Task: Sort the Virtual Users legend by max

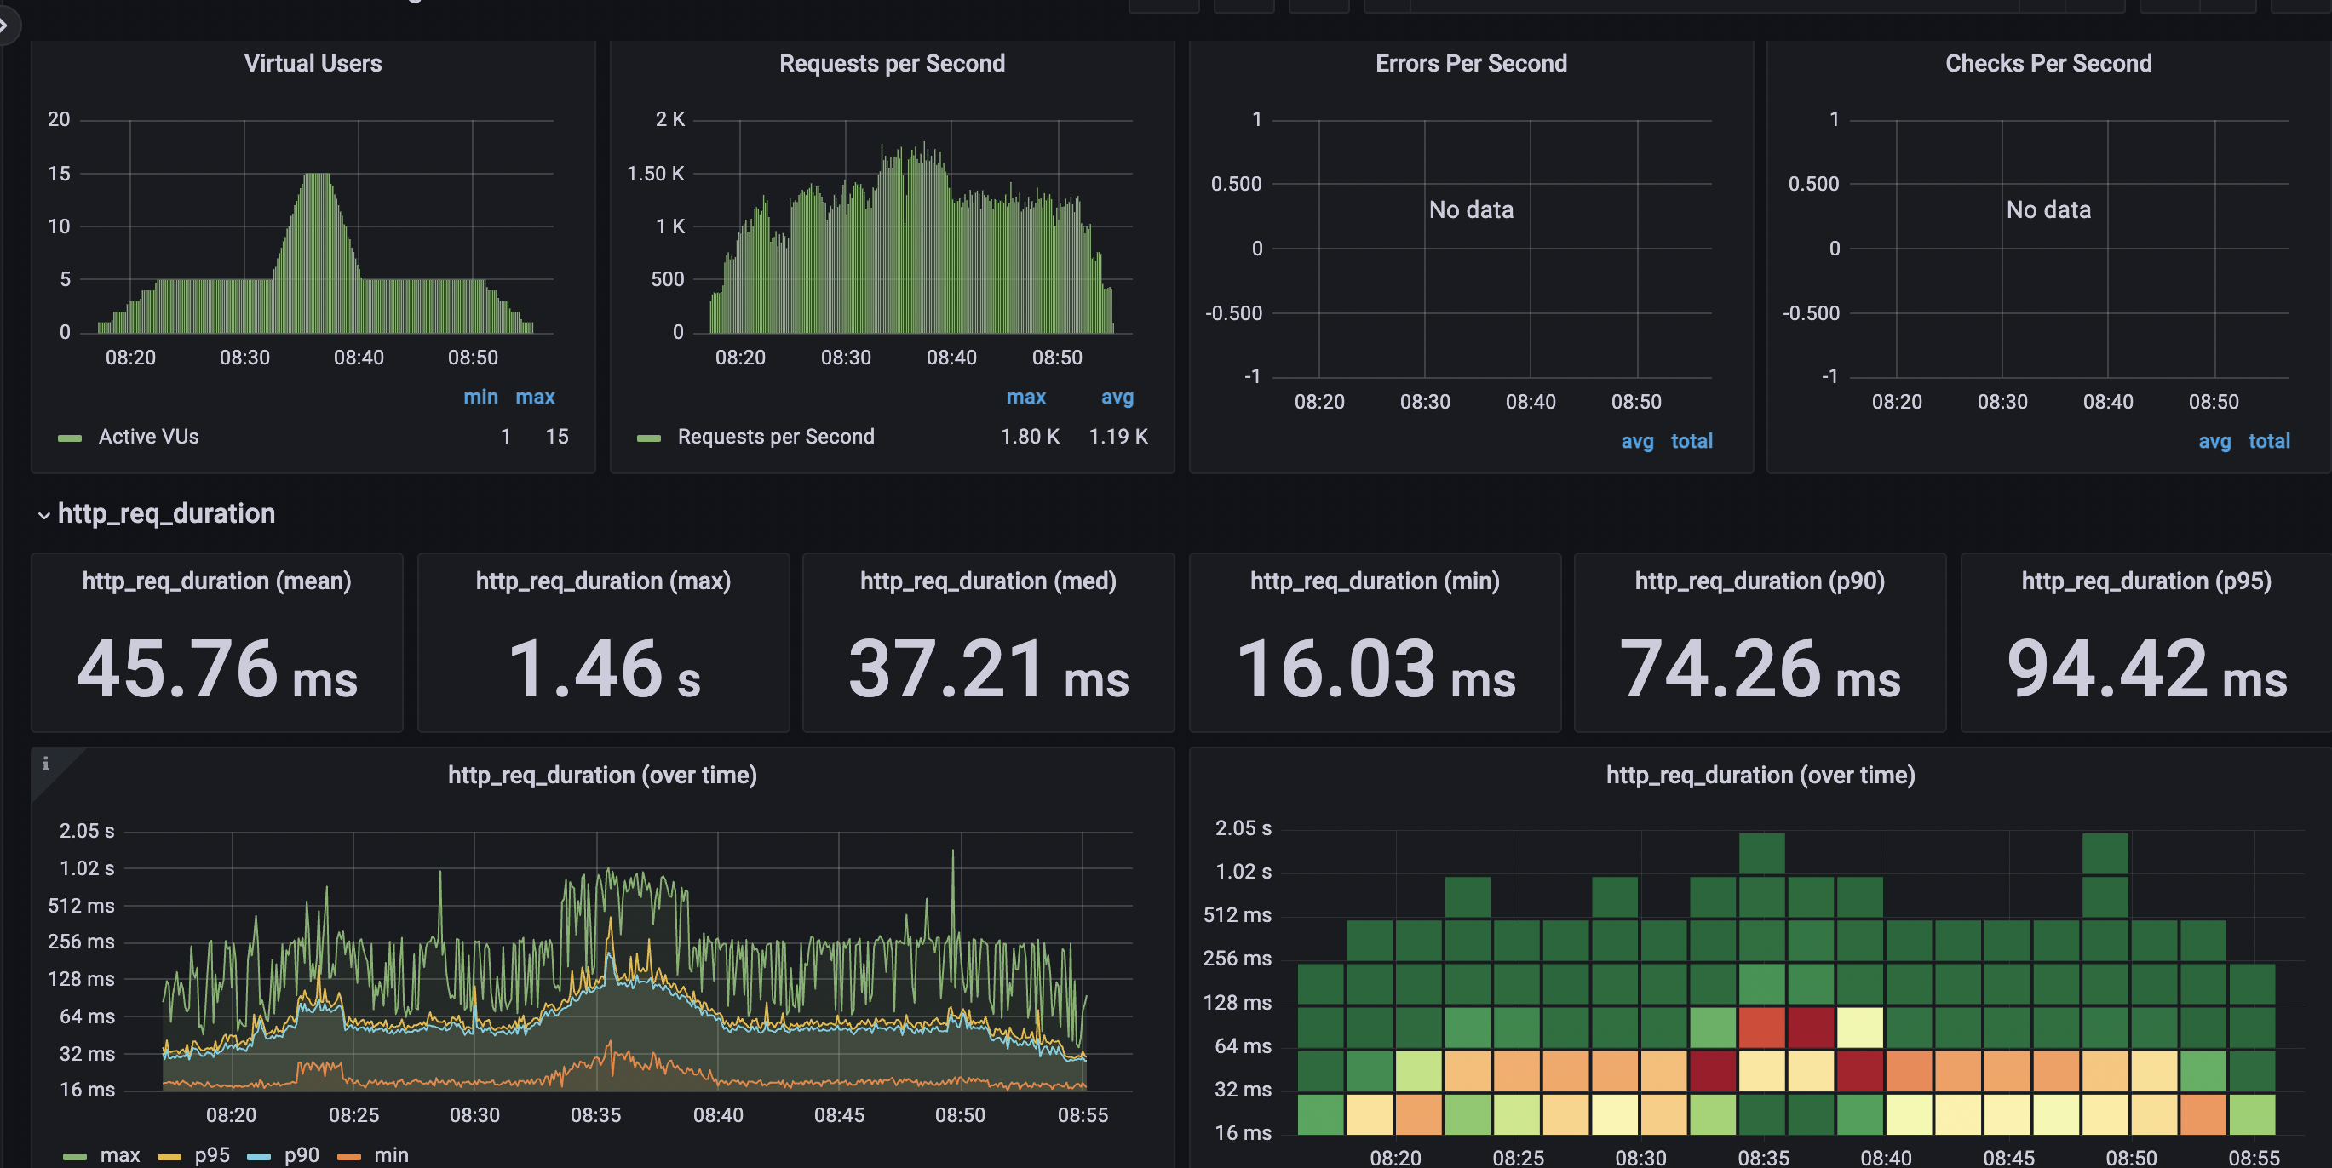Action: tap(534, 398)
